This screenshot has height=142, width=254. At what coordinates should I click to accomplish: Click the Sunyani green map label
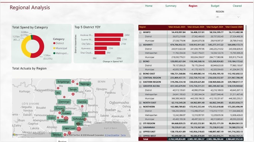click(60, 108)
